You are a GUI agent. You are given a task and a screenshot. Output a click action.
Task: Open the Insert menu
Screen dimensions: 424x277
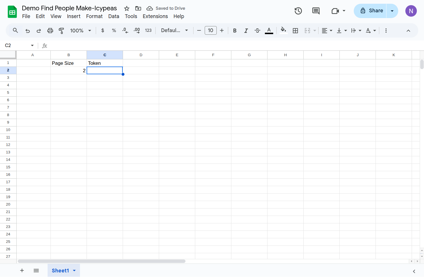[x=74, y=16]
